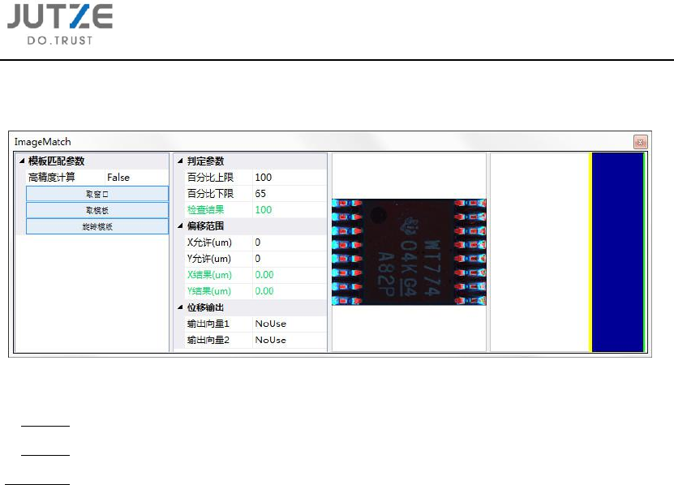
Task: Click the blue match result panel
Action: click(617, 252)
